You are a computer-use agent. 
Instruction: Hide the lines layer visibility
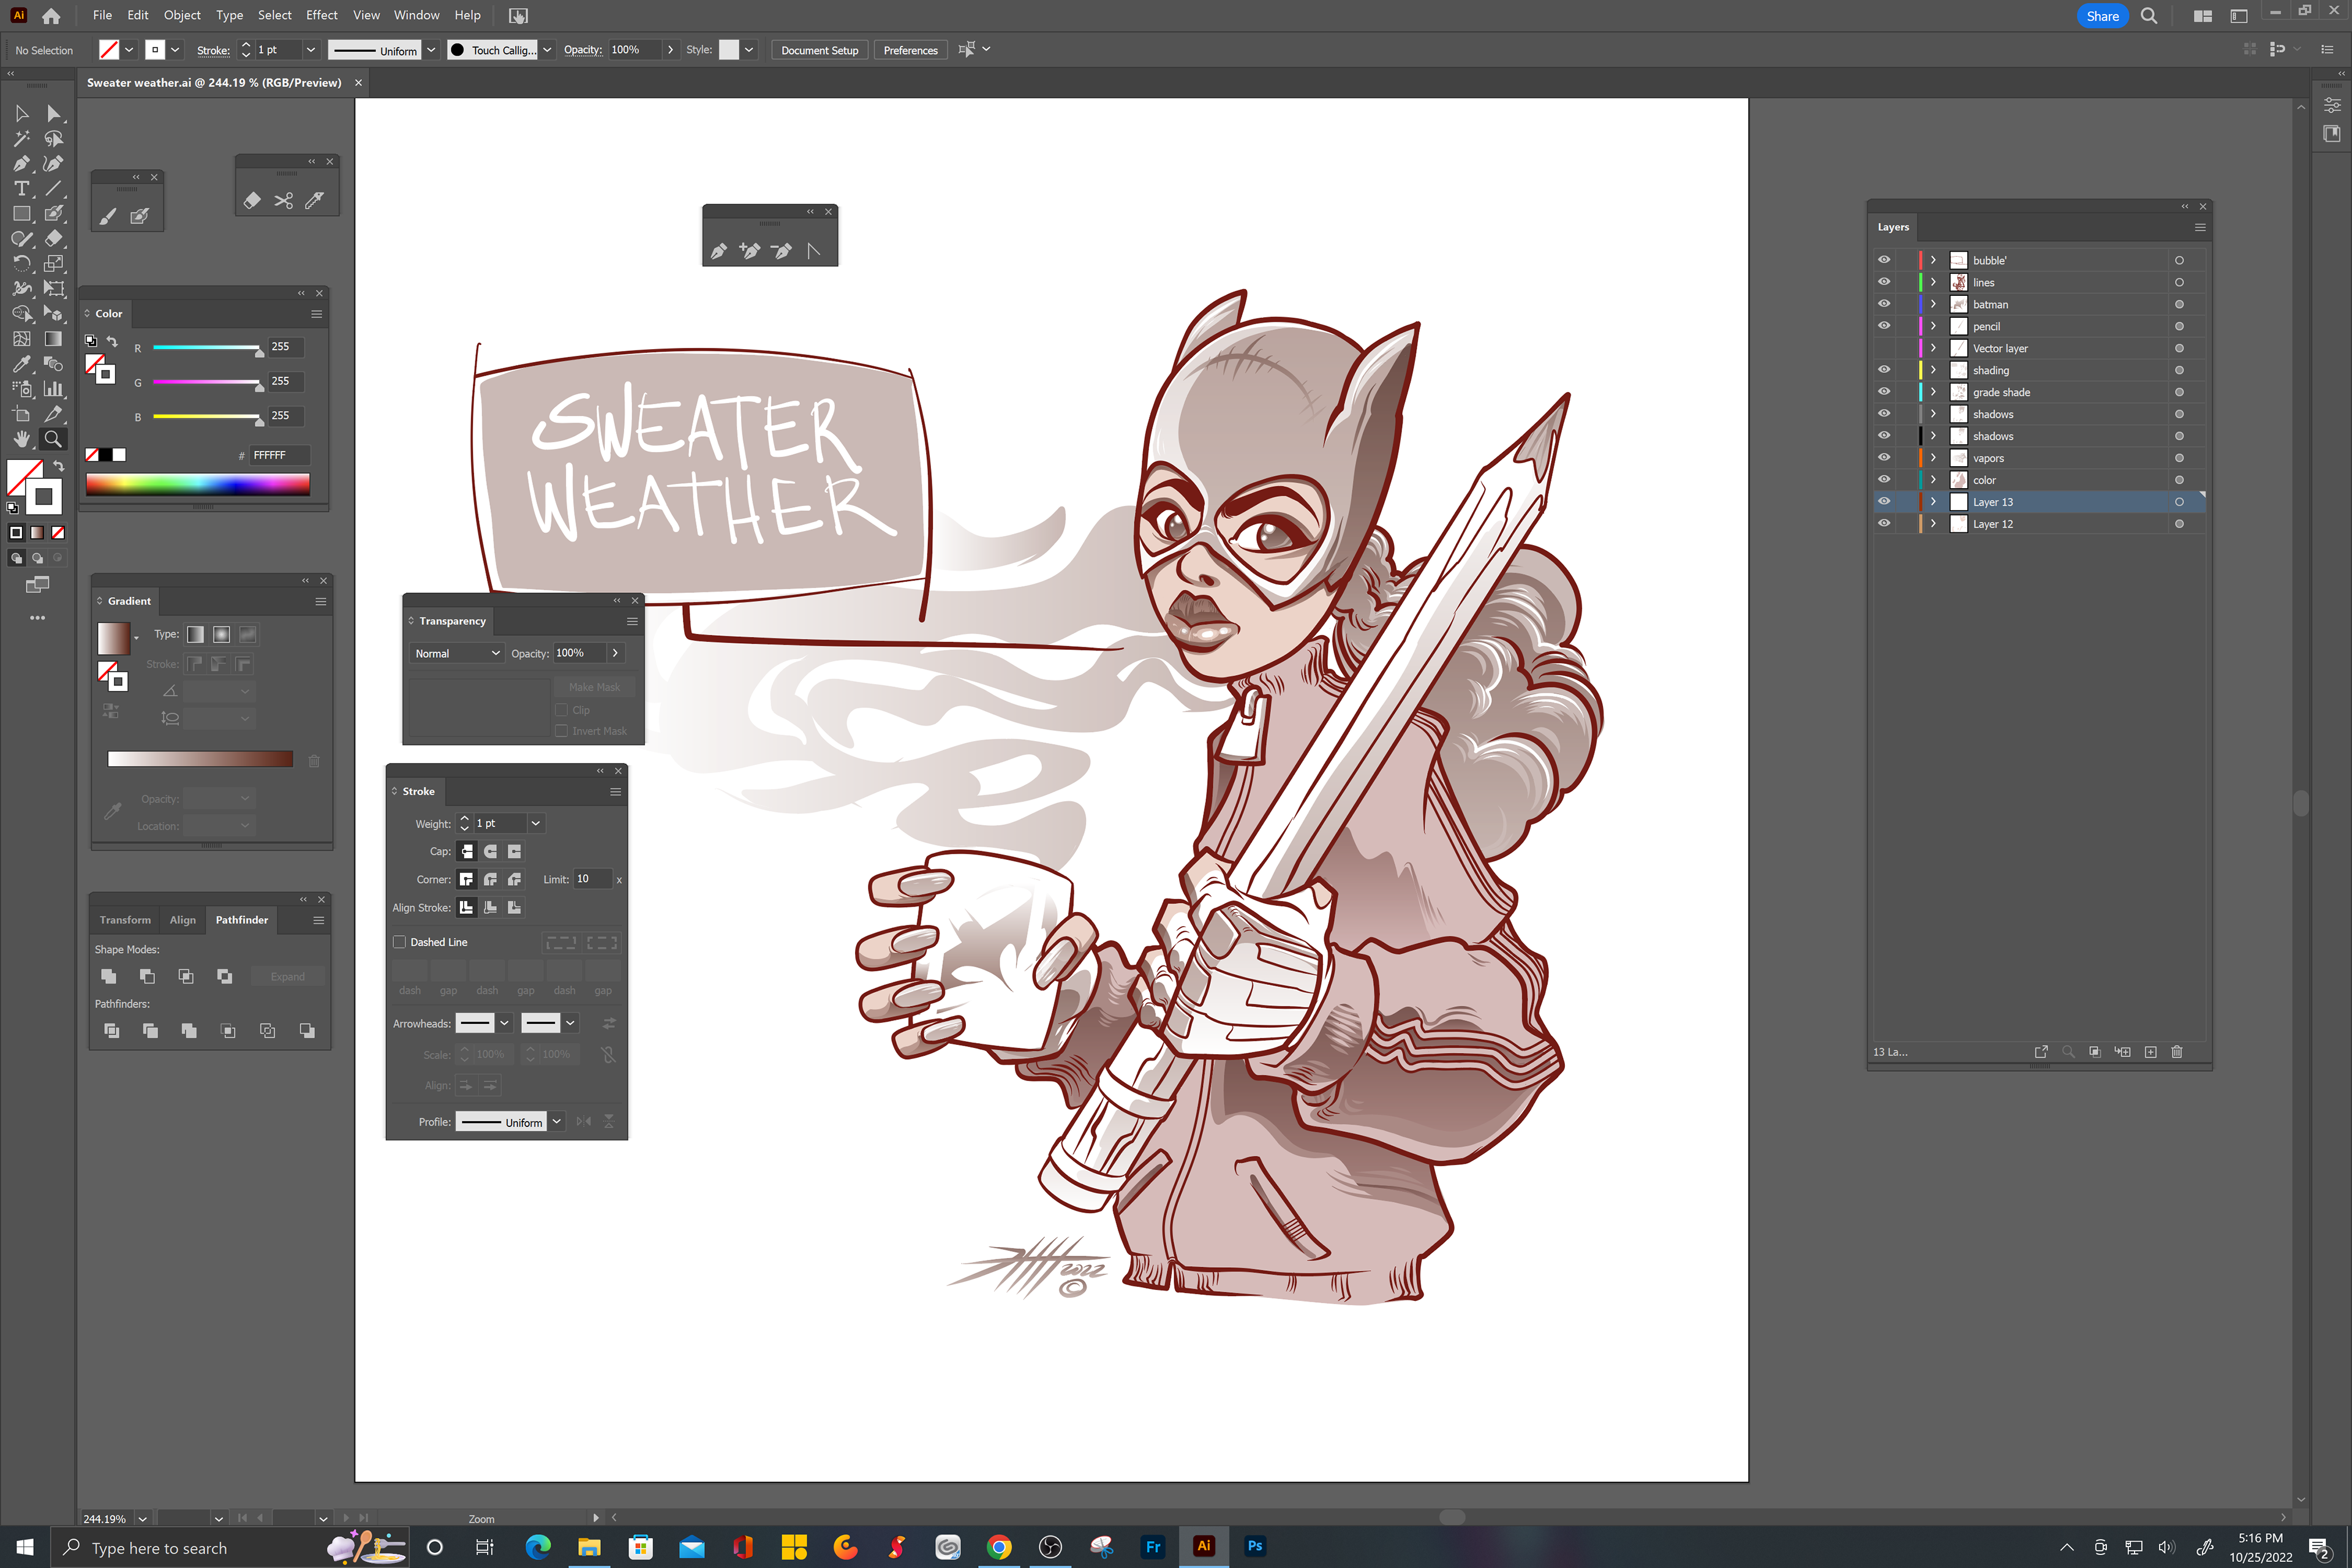[x=1884, y=282]
